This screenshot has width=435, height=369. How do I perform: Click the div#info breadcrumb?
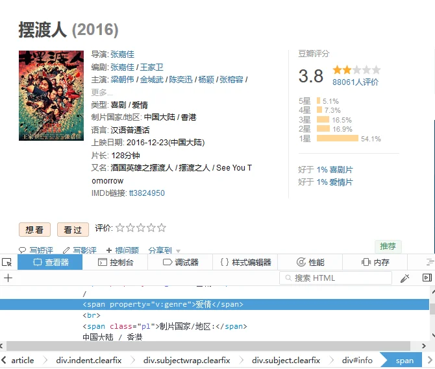click(357, 361)
